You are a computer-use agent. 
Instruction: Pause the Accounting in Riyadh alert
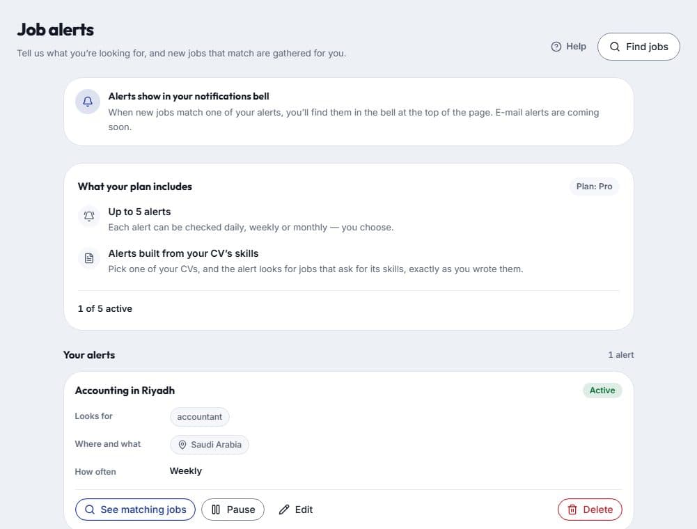(233, 510)
